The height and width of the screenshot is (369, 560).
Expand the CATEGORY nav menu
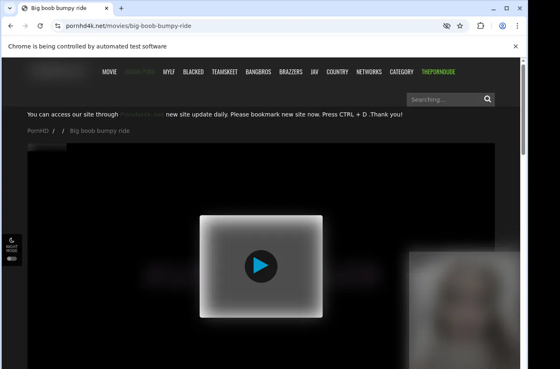point(402,72)
